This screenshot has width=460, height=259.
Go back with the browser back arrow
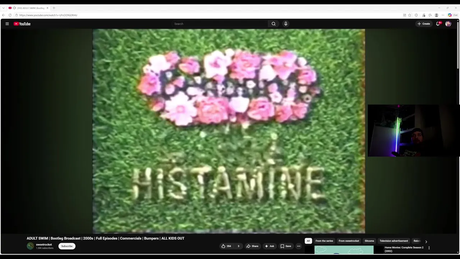pyautogui.click(x=4, y=15)
